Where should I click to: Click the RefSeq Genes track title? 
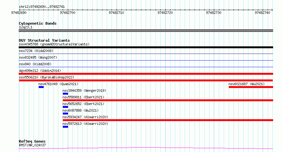pyautogui.click(x=32, y=141)
